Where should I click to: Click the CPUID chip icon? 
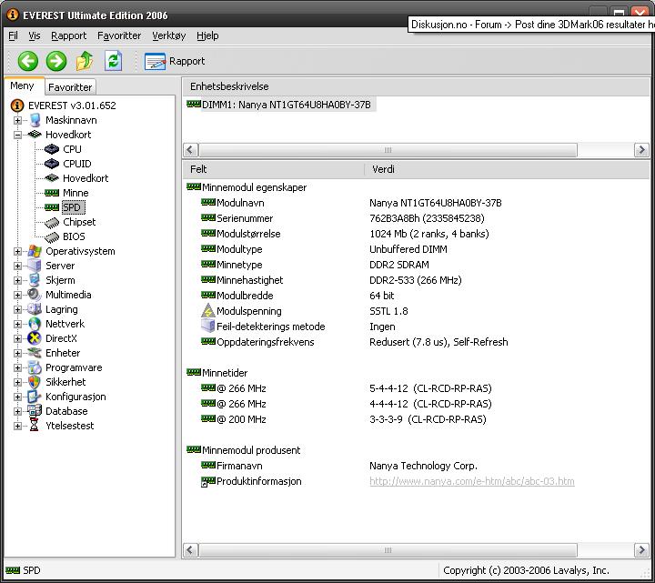52,164
